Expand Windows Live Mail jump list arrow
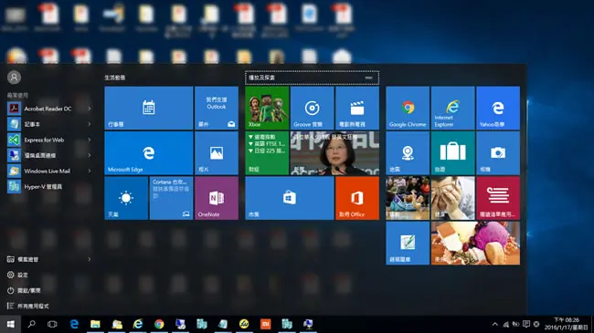Screen dimensions: 594x333 tap(90, 171)
